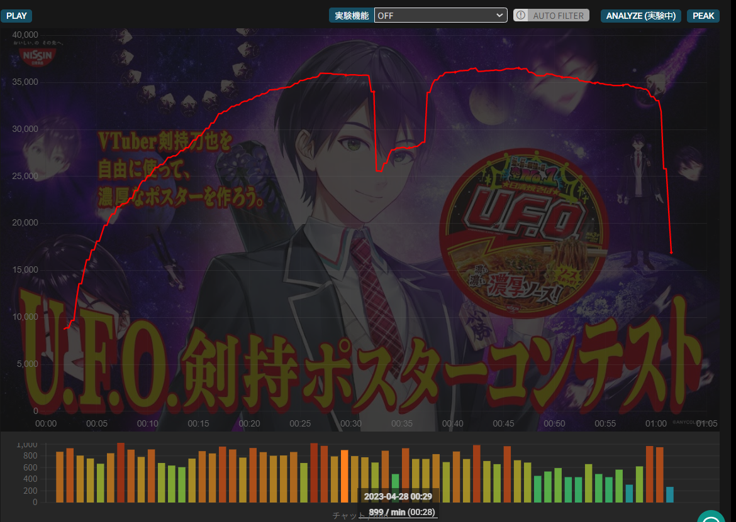
Task: Click the 00:00 time axis label
Action: click(x=46, y=423)
